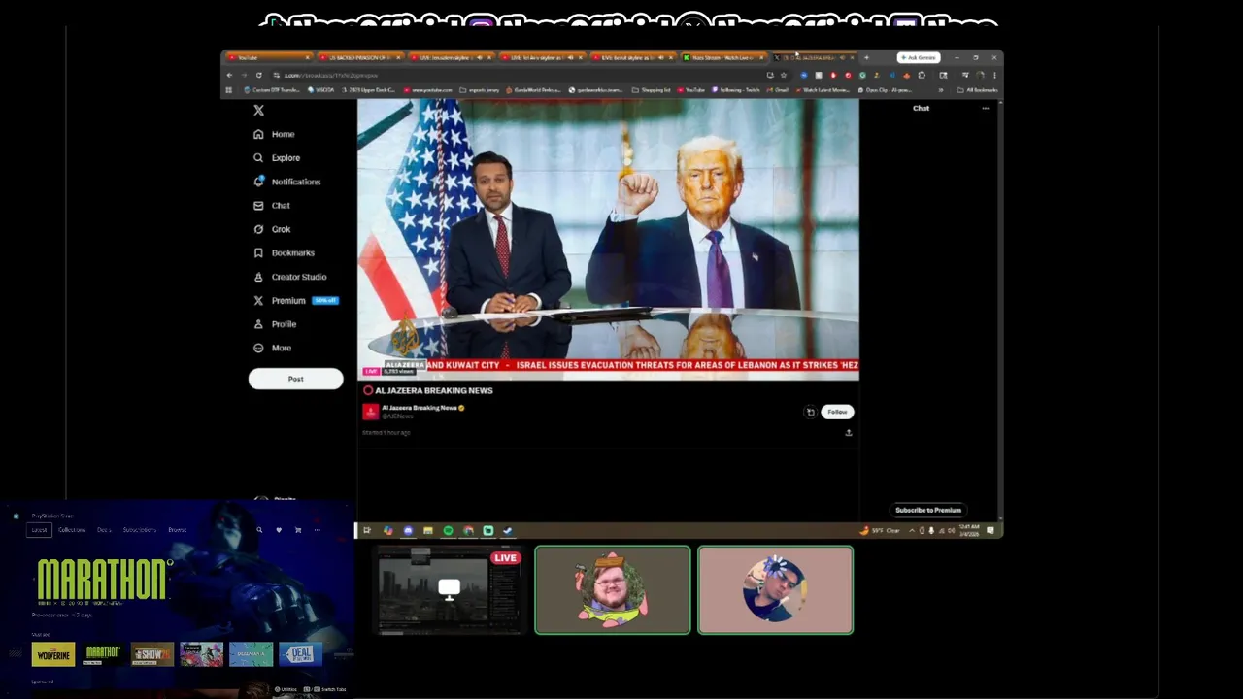Image resolution: width=1243 pixels, height=699 pixels.
Task: Open Bookmarks in X sidebar
Action: point(284,252)
